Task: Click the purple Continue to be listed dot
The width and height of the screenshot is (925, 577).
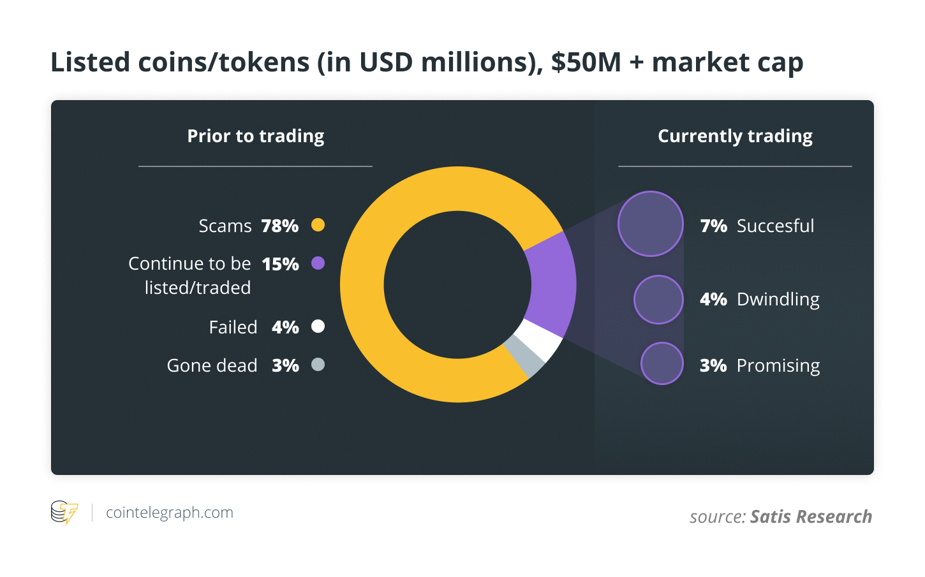Action: click(318, 263)
